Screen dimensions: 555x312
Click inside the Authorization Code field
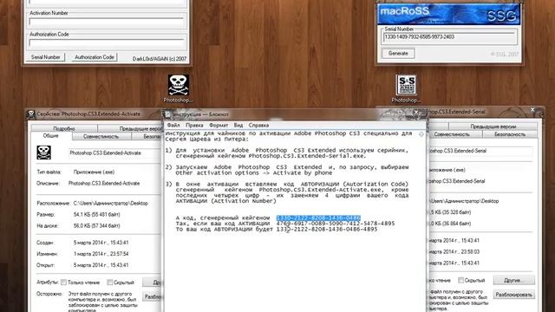[107, 43]
